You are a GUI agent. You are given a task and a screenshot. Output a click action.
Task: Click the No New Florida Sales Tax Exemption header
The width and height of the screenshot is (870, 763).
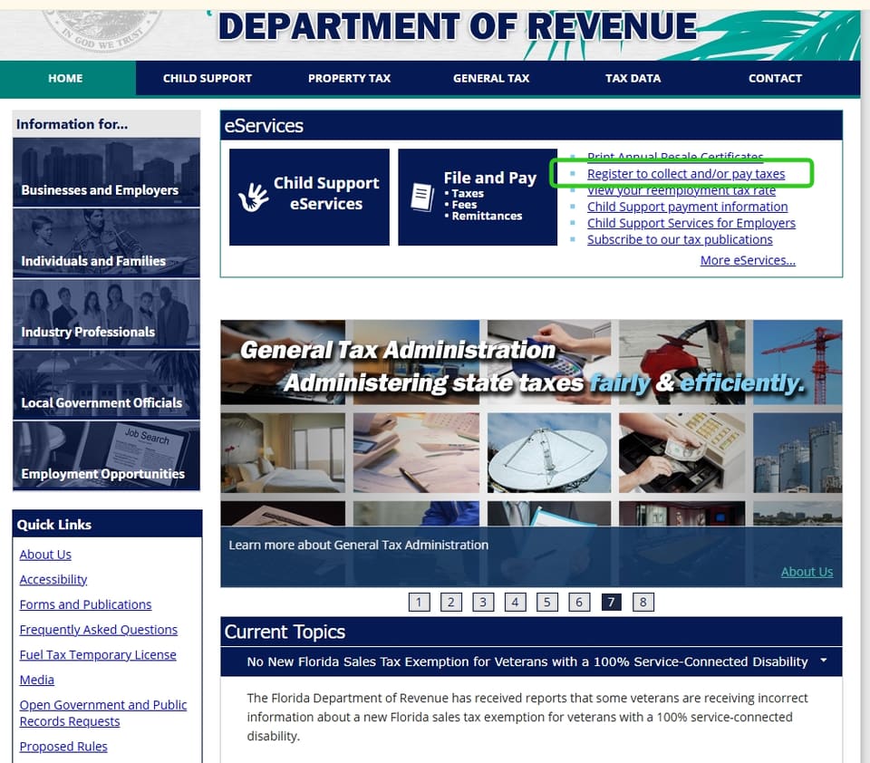pyautogui.click(x=531, y=662)
